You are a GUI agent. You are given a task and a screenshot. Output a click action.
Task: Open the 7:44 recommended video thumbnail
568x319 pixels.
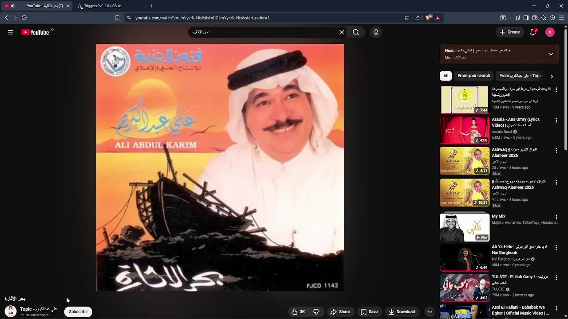coord(464,100)
